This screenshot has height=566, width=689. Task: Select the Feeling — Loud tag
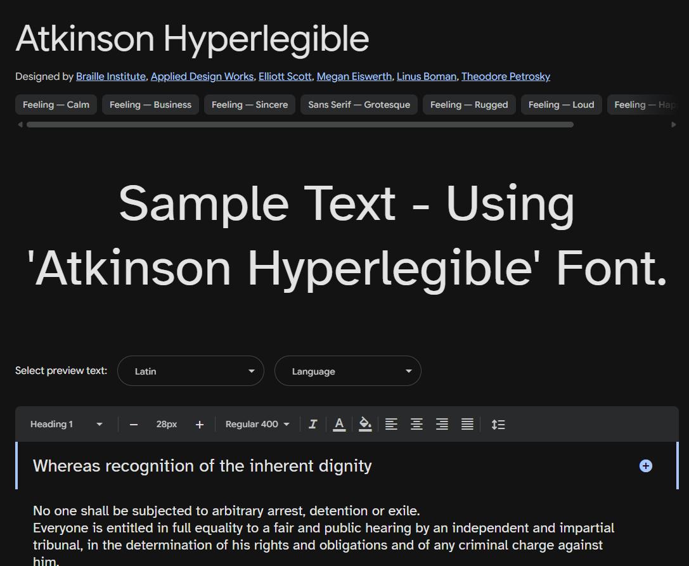click(x=561, y=105)
